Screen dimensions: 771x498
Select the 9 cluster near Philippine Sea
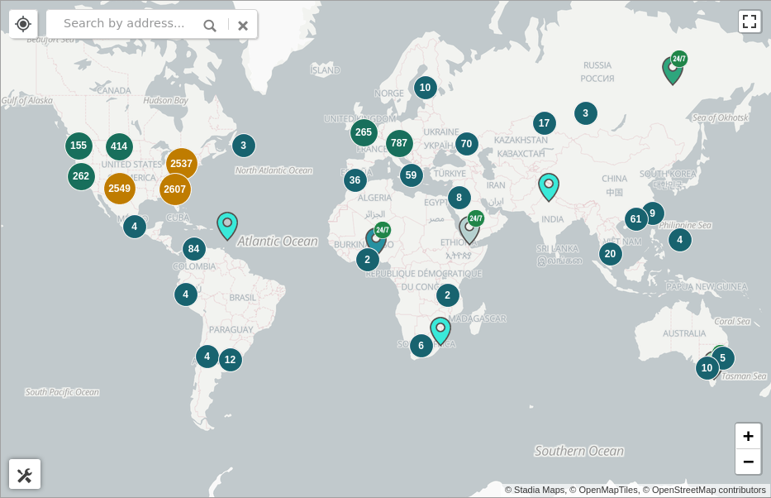(x=655, y=213)
